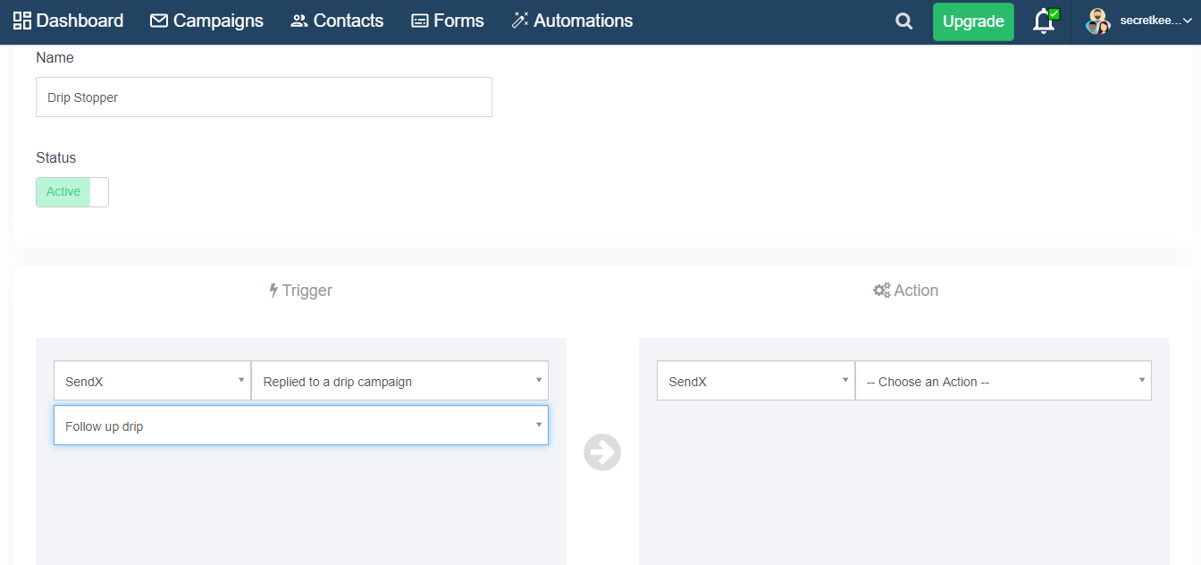Open trigger SendX app dropdown
The image size is (1201, 565).
152,381
